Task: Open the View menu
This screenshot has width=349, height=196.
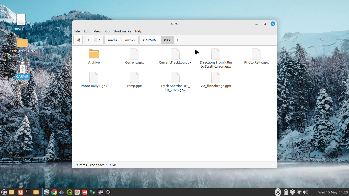Action: 97,31
